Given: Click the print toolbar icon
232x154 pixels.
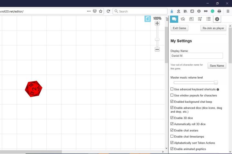Looking at the screenshot, I should [219, 11].
